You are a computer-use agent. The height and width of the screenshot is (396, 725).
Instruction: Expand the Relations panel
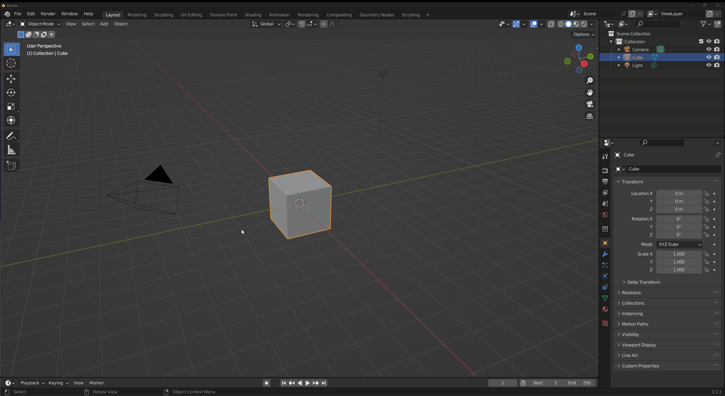point(631,293)
